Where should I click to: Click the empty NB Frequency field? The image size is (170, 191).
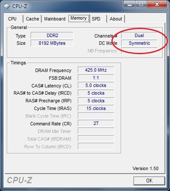pos(139,51)
